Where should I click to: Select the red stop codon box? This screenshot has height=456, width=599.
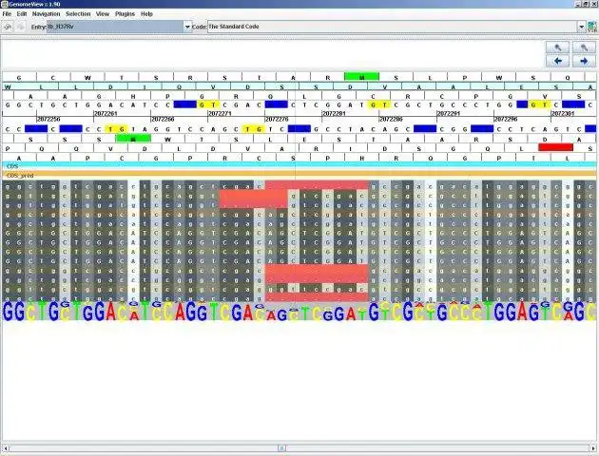tap(555, 147)
